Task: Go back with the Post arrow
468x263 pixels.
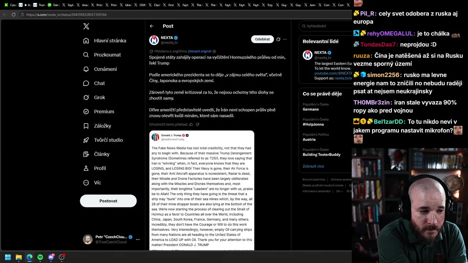Action: 152,26
